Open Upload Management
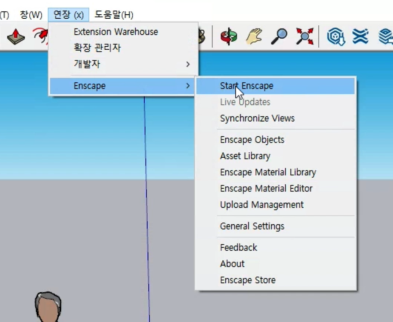Screen dimensions: 393x322 pyautogui.click(x=275, y=205)
